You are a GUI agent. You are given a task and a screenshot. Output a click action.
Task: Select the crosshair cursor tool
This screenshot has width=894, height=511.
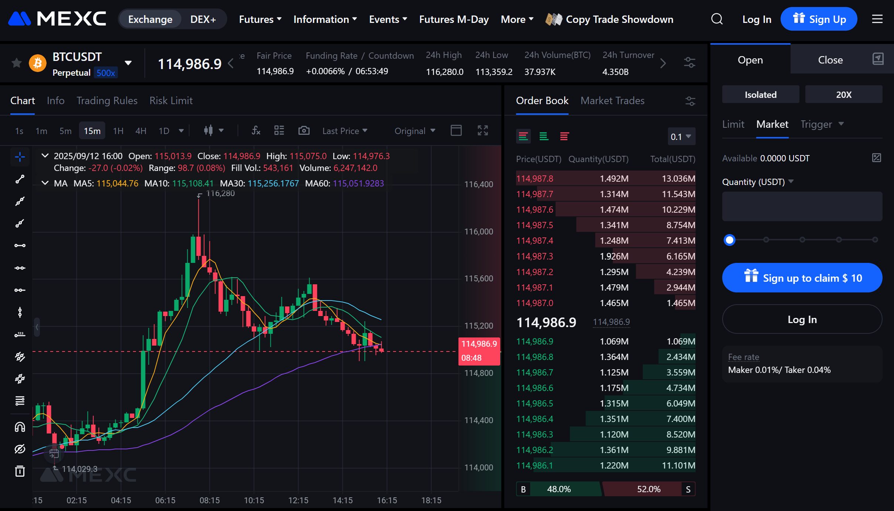coord(20,157)
